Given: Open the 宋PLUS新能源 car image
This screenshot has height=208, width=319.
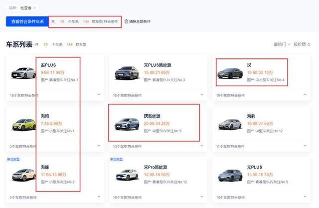Looking at the screenshot, I should [x=127, y=73].
